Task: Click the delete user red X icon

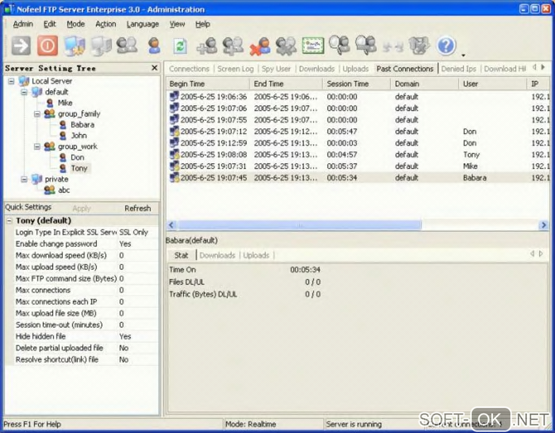Action: 260,46
